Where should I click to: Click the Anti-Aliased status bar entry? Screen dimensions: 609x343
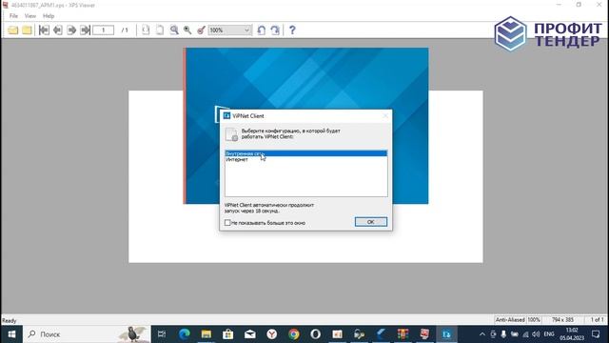(510, 320)
